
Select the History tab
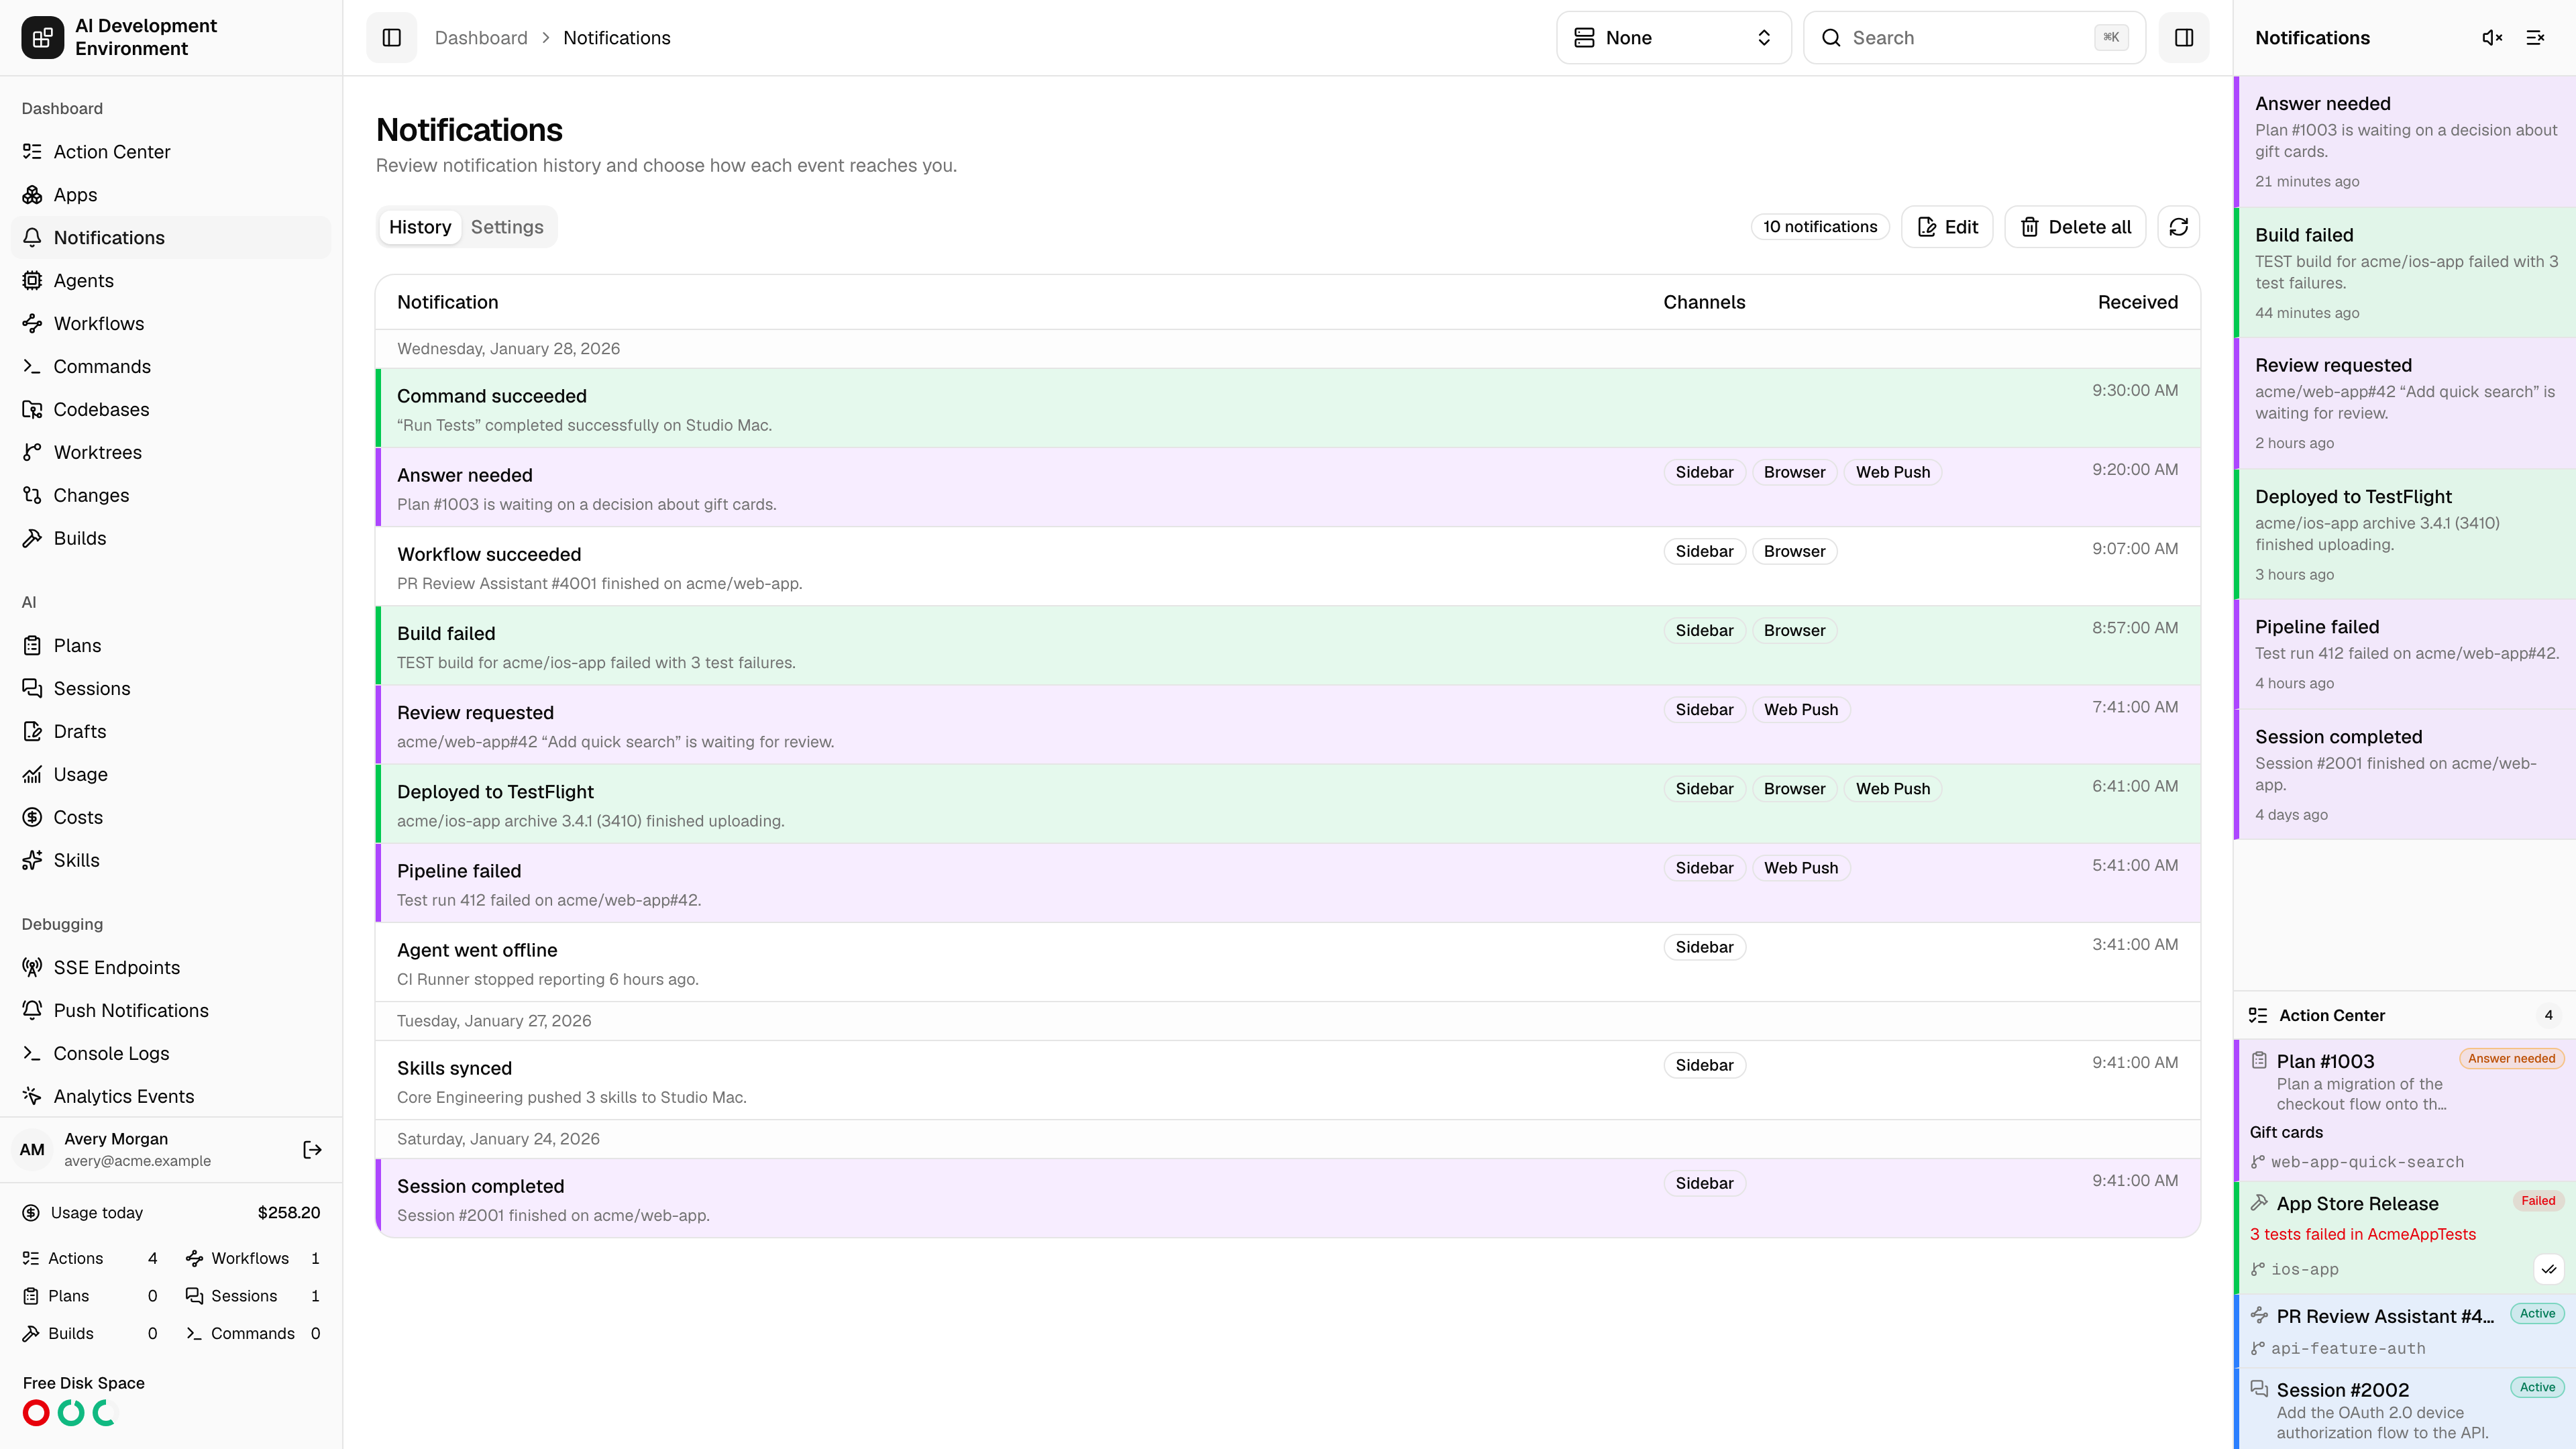point(420,227)
